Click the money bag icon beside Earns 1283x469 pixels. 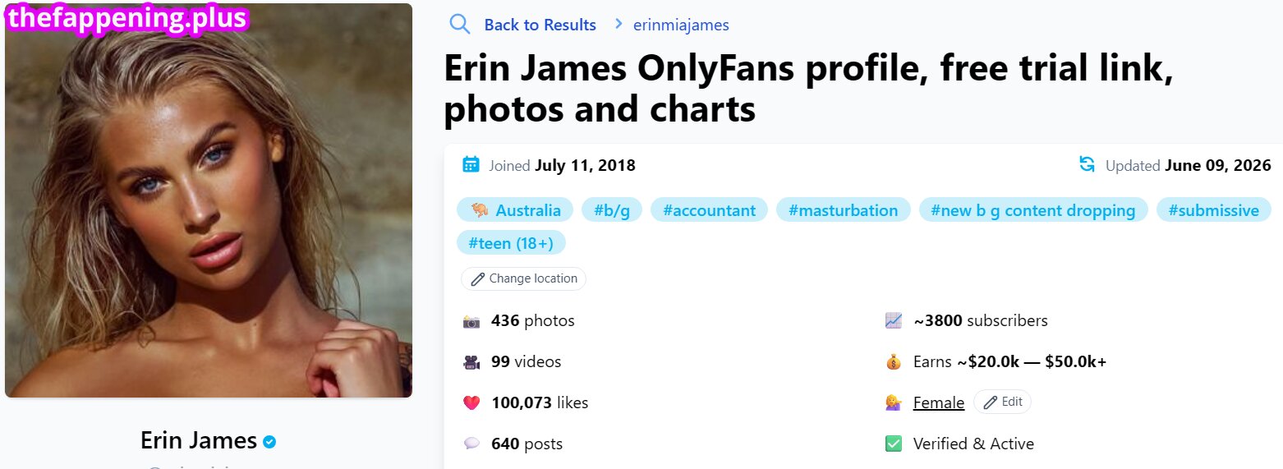click(x=894, y=362)
